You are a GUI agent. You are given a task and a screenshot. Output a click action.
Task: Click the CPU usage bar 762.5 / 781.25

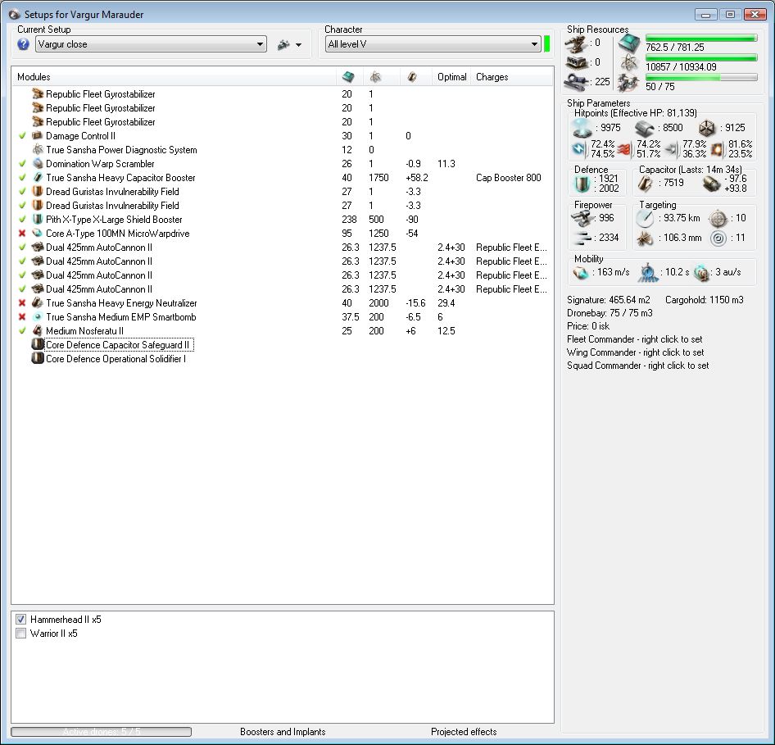[701, 38]
